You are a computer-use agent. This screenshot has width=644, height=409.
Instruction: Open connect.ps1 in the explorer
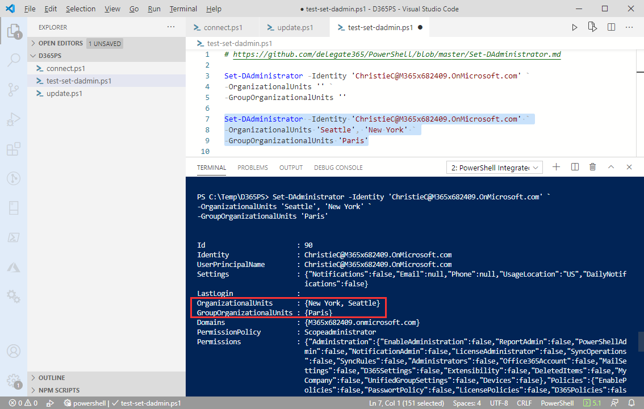[x=65, y=68]
